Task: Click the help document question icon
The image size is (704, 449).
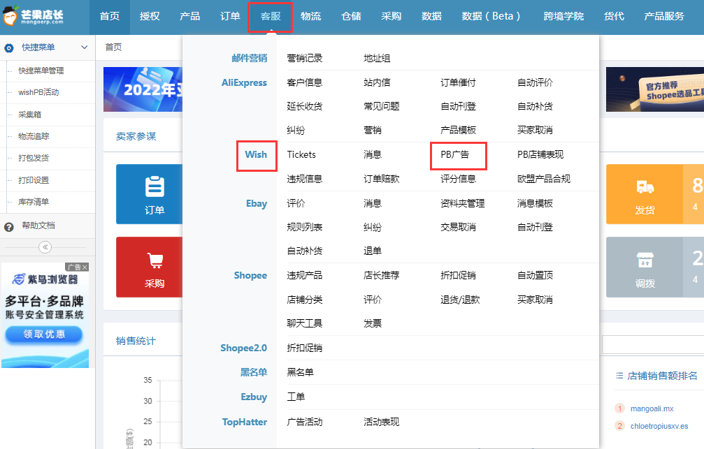Action: 9,227
